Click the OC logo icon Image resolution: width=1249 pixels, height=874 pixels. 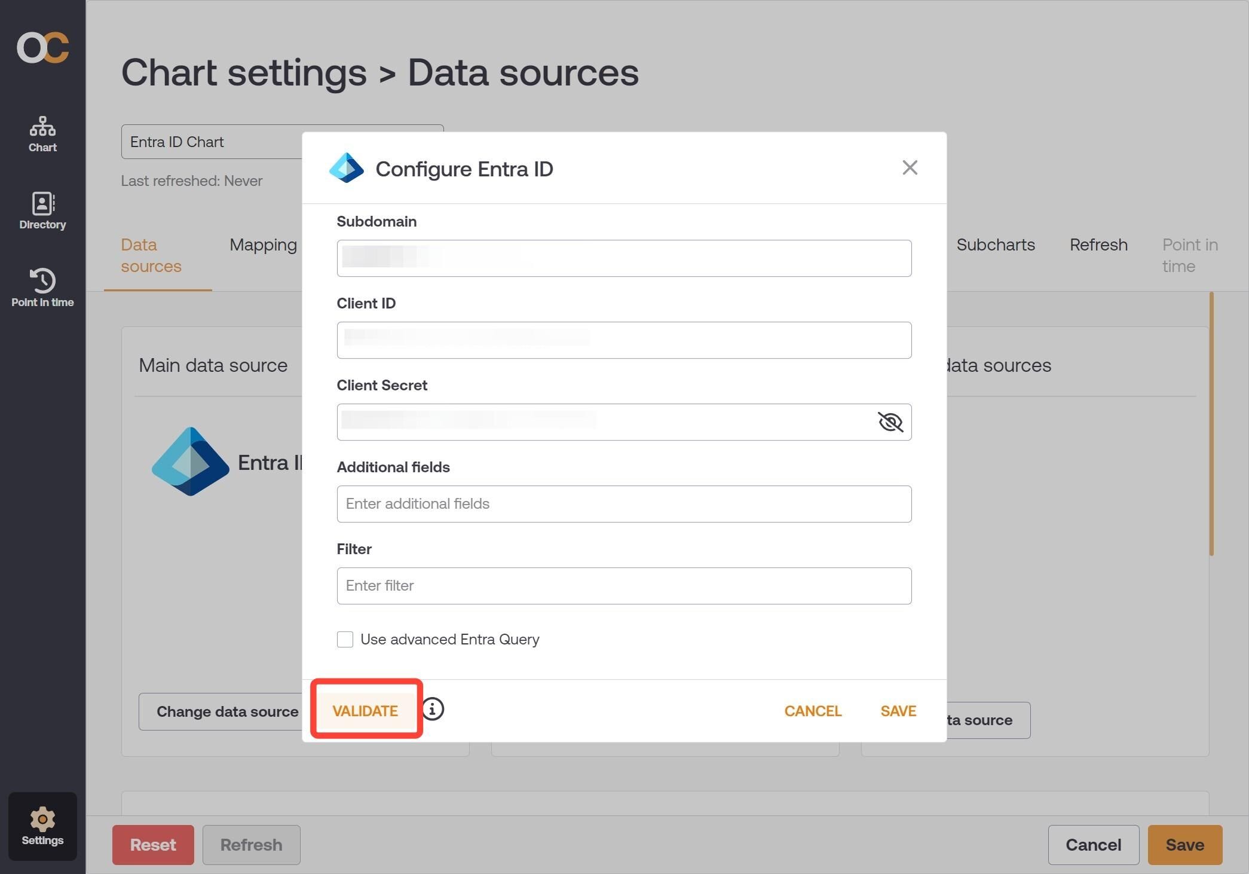click(x=43, y=47)
